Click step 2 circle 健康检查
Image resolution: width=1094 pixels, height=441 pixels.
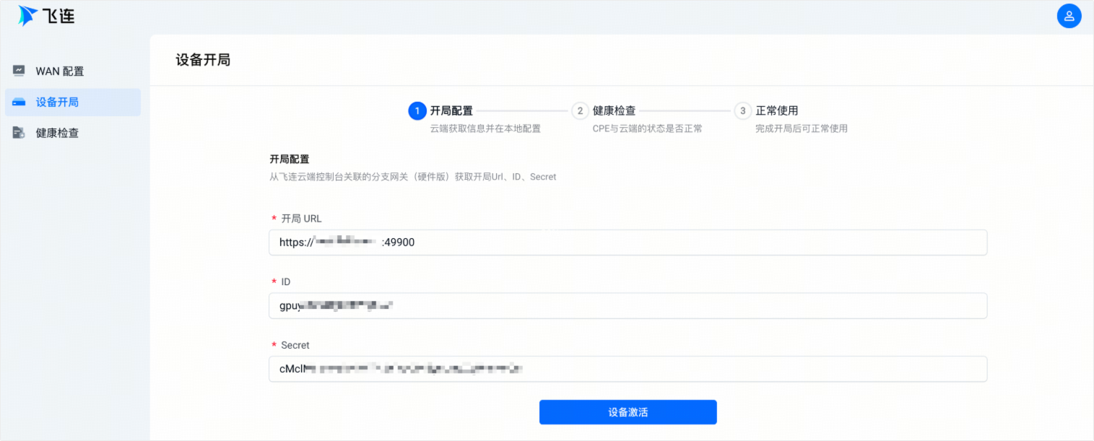pos(579,110)
